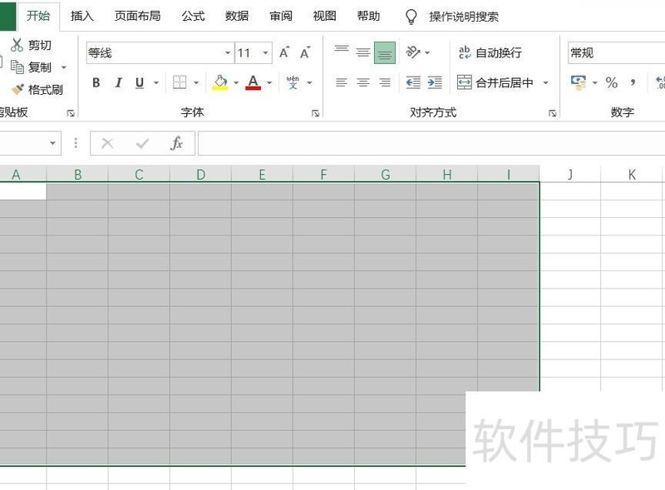This screenshot has height=490, width=665.
Task: Expand the Merge & Center (合并后居中) dropdown arrow
Action: [546, 82]
